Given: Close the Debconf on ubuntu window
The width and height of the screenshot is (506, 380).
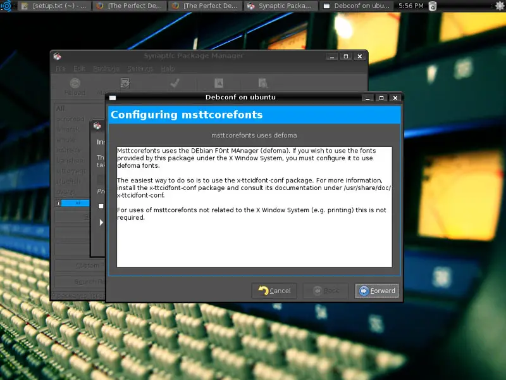Looking at the screenshot, I should click(395, 98).
